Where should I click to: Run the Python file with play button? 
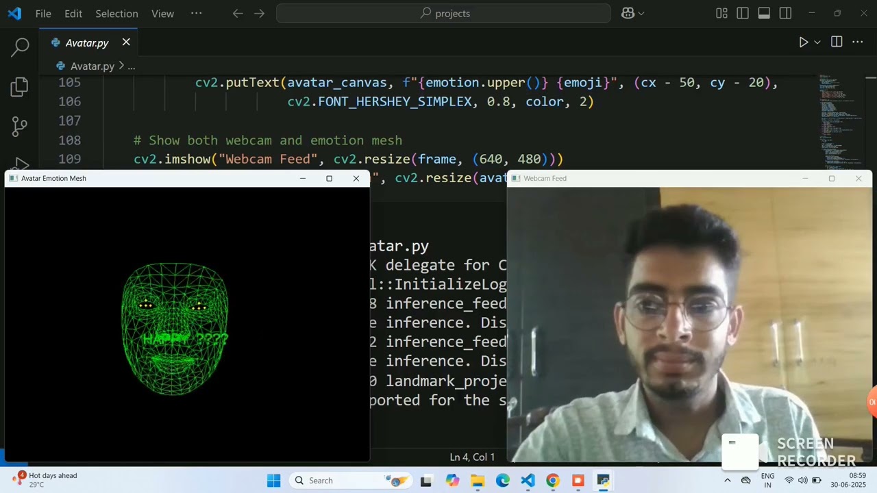tap(803, 42)
